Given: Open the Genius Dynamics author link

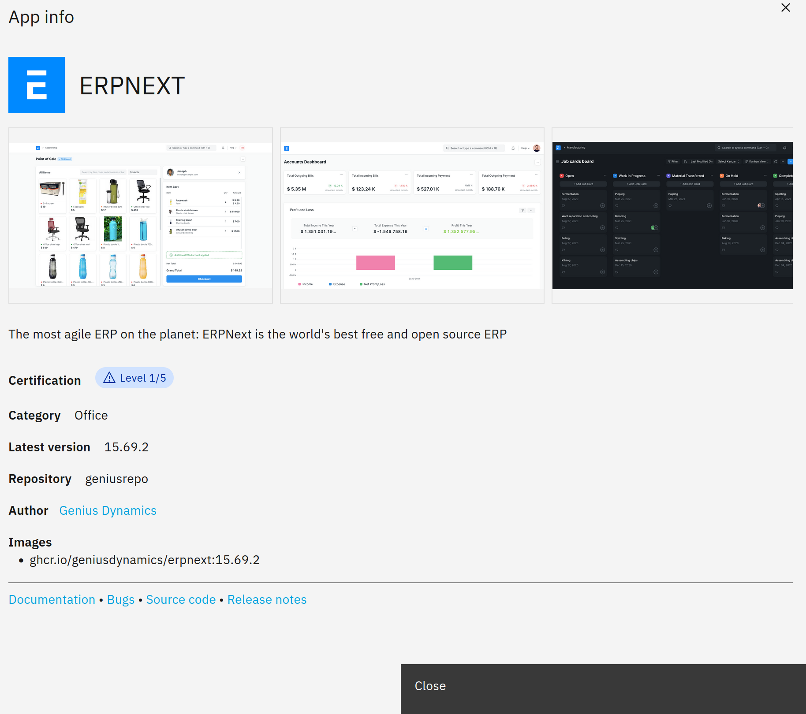Looking at the screenshot, I should tap(108, 510).
